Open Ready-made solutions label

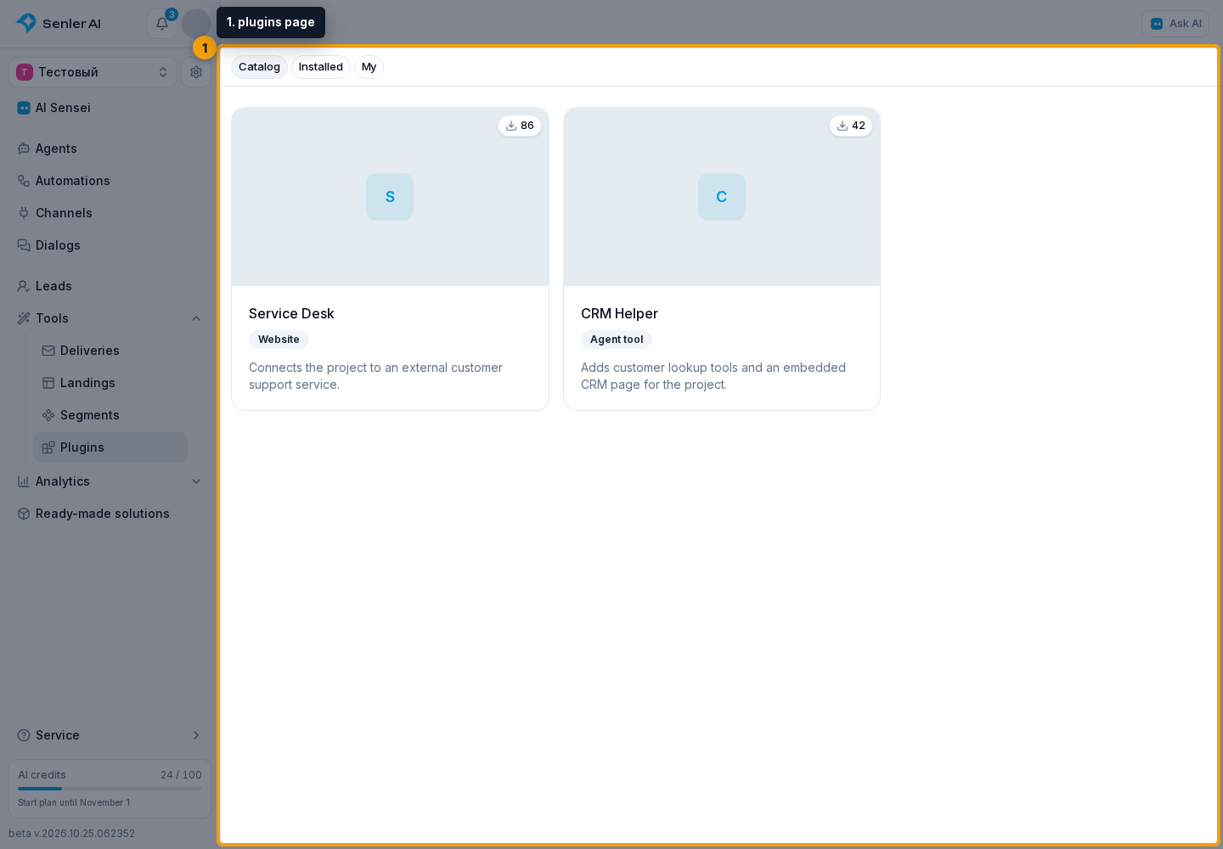coord(103,514)
